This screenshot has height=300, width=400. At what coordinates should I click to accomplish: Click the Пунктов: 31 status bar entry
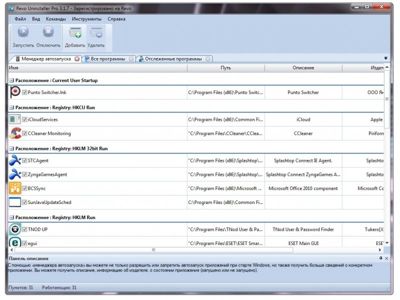point(20,287)
